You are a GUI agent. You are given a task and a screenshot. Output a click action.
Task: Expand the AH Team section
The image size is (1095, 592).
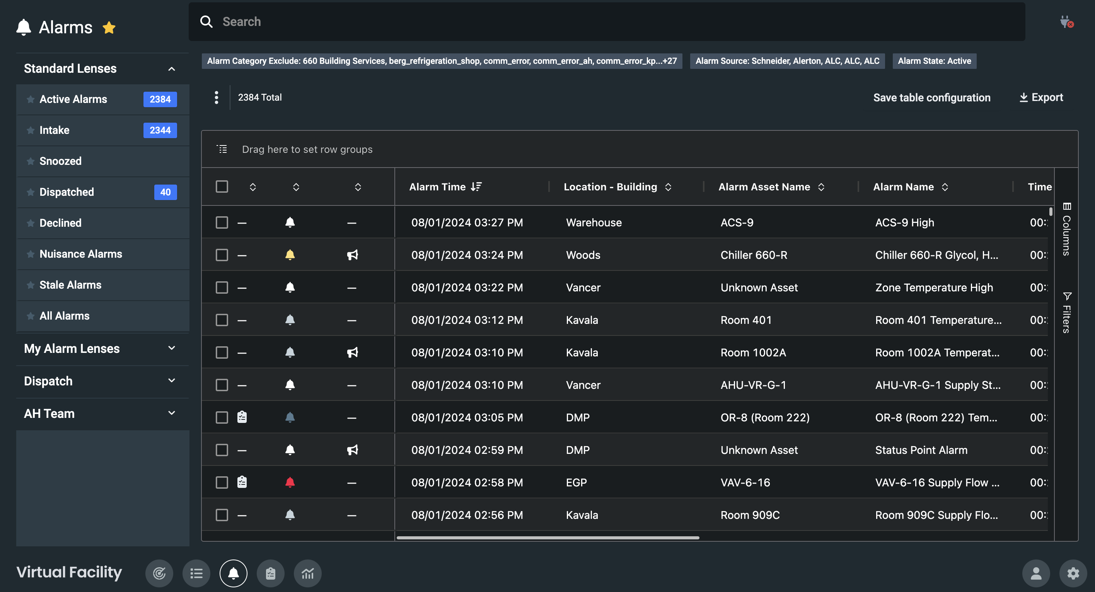[x=171, y=413]
